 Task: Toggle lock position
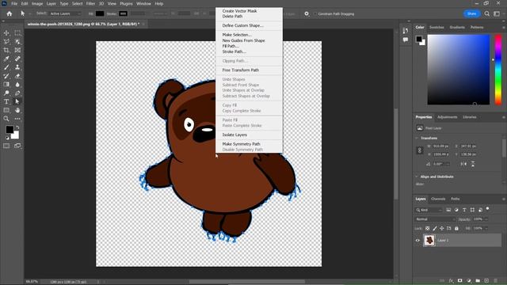tap(442, 229)
